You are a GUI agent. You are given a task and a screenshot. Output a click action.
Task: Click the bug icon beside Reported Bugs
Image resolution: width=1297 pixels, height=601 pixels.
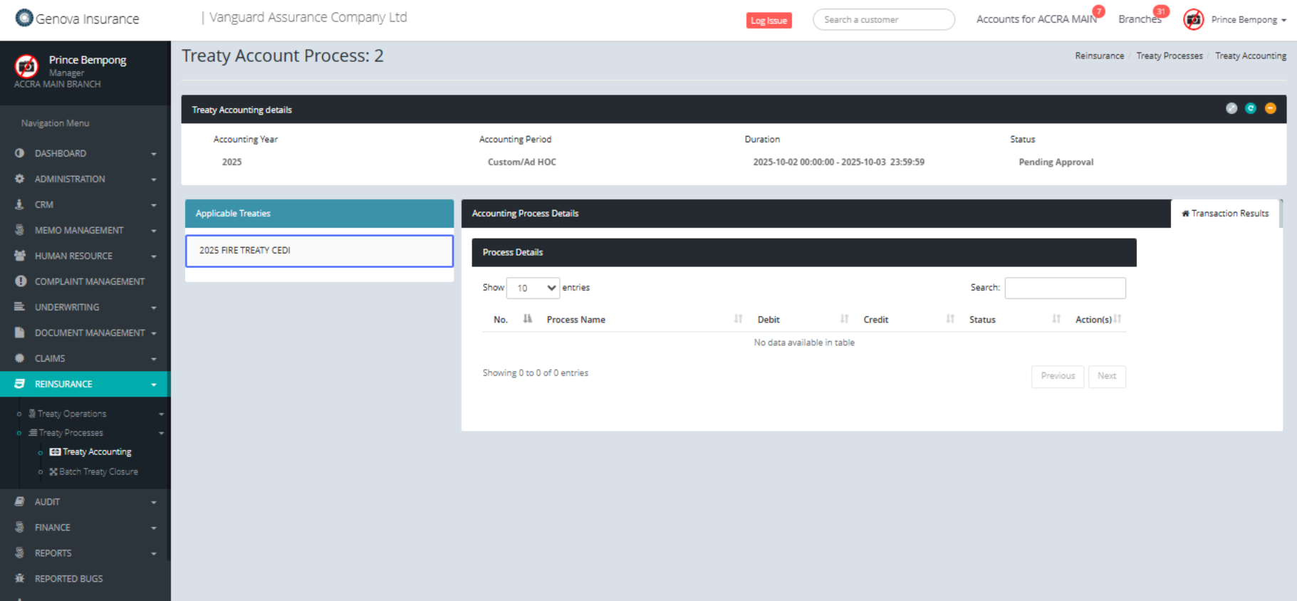click(x=20, y=578)
